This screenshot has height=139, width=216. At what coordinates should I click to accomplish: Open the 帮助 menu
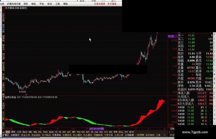66,4
